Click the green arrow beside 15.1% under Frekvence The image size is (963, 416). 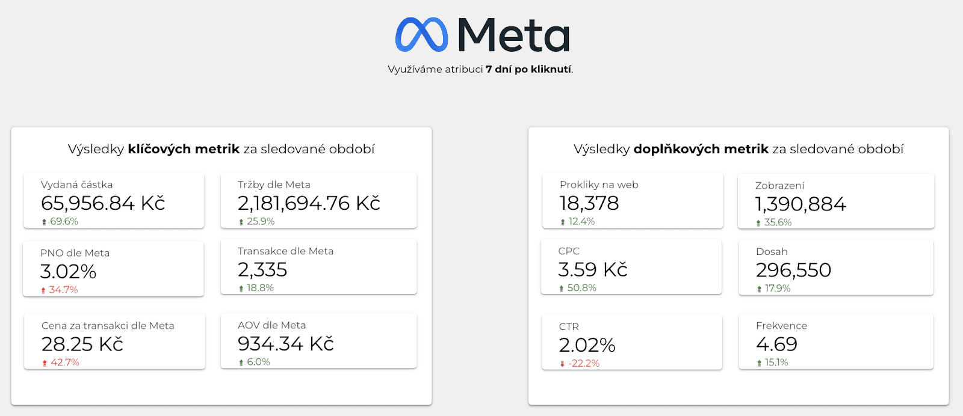point(759,363)
